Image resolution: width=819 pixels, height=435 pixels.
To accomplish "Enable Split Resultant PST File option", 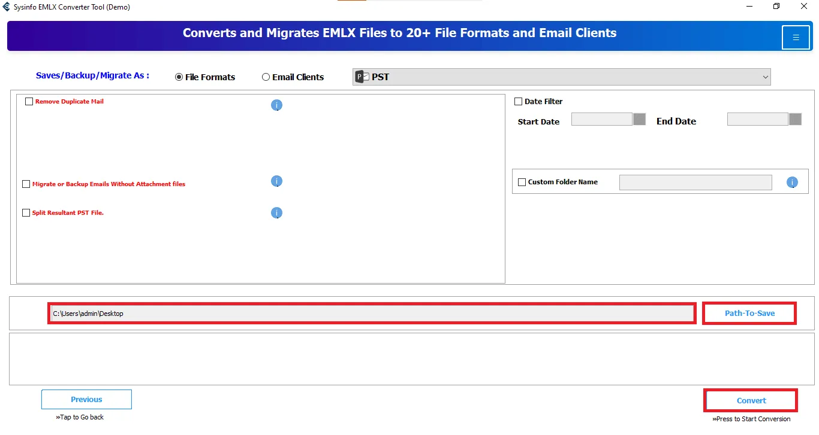I will pos(26,213).
